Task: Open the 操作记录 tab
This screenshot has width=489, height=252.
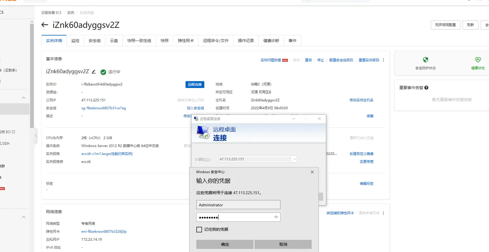Action: [x=246, y=40]
